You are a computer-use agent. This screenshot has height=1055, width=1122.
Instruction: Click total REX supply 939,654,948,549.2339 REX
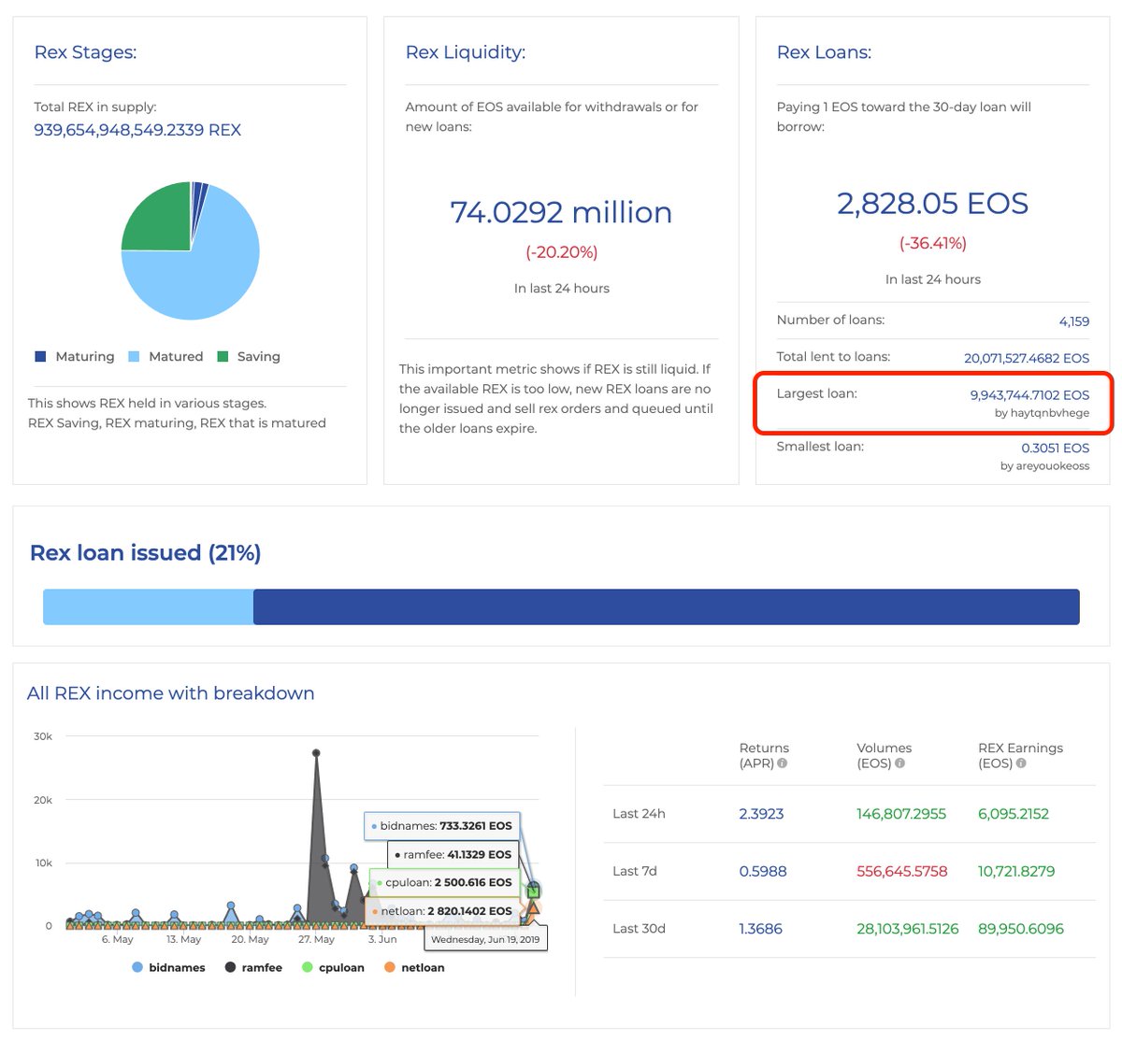[137, 130]
